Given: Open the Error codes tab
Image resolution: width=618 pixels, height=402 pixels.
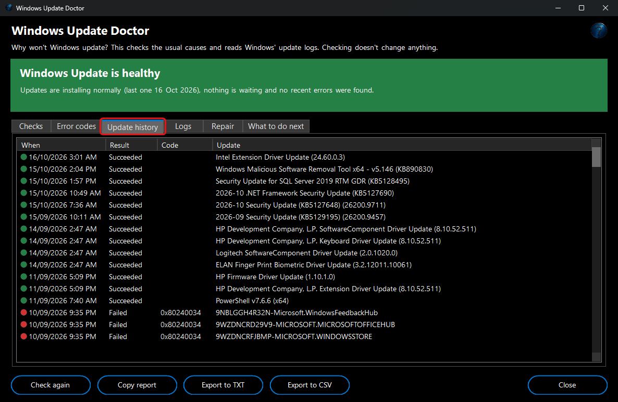Looking at the screenshot, I should click(76, 126).
